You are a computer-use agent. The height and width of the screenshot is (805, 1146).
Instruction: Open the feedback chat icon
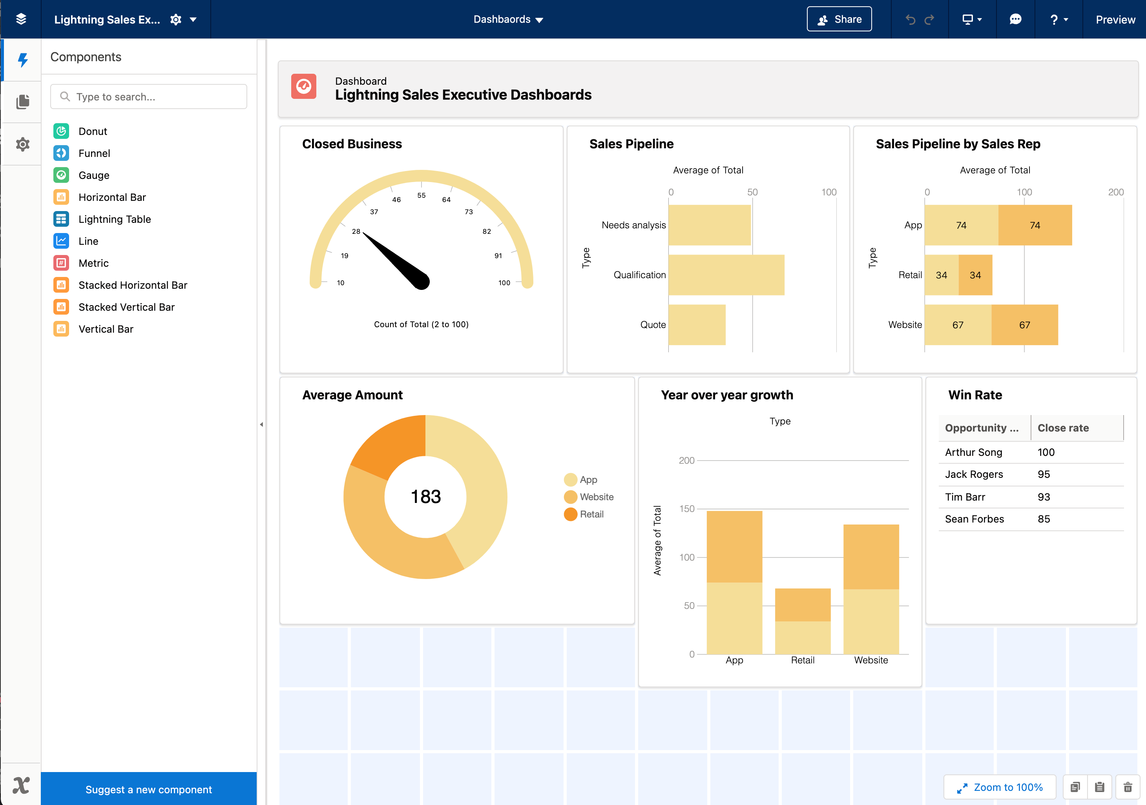tap(1015, 20)
